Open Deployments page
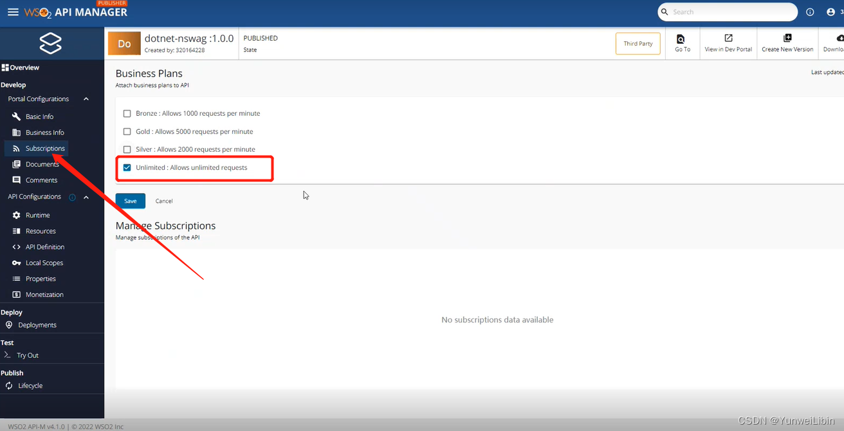The height and width of the screenshot is (431, 844). coord(37,325)
